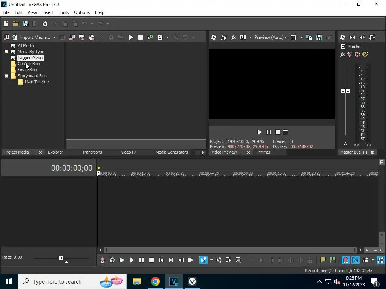Toggle Master solo button

coord(365,54)
